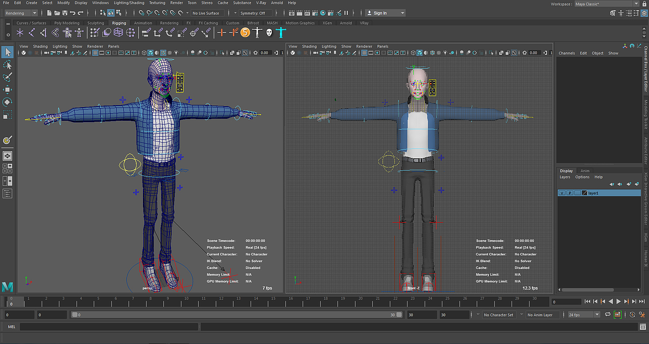Open the No Live Surface field

pyautogui.click(x=208, y=13)
